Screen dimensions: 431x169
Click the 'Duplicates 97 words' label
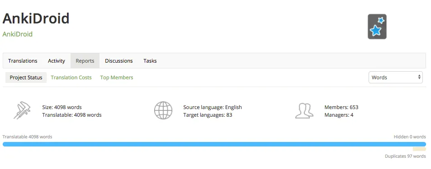point(405,156)
